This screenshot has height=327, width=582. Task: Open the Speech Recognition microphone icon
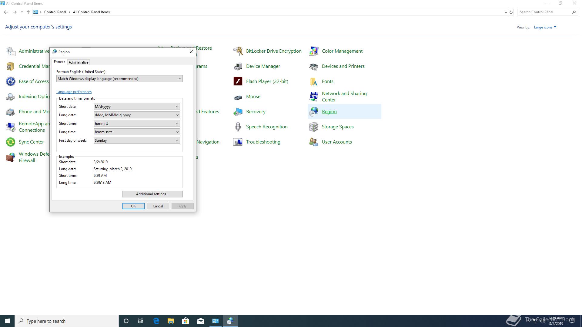pyautogui.click(x=238, y=127)
